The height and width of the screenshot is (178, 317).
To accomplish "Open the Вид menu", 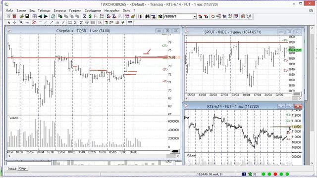I will tap(32, 10).
